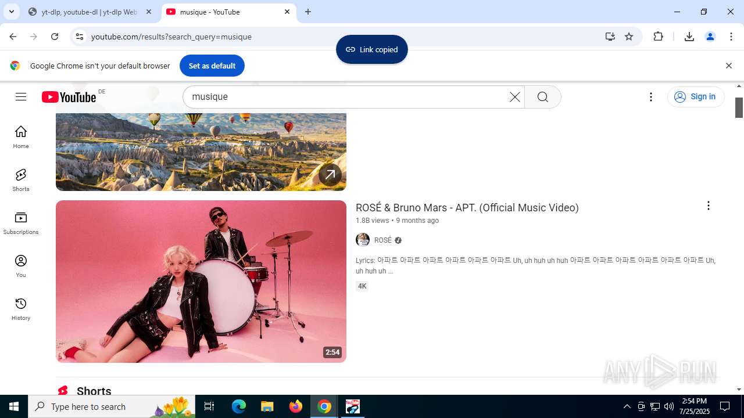The height and width of the screenshot is (418, 744).
Task: Switch to yt-dlp Web tab
Action: coord(90,12)
